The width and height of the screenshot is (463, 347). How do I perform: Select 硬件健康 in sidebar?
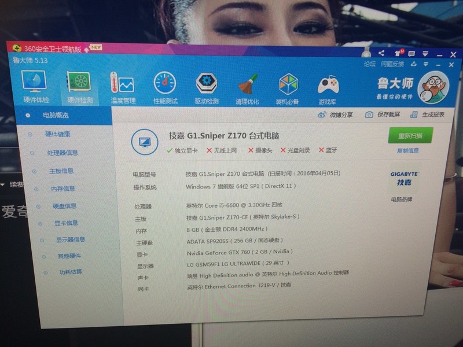pos(57,134)
